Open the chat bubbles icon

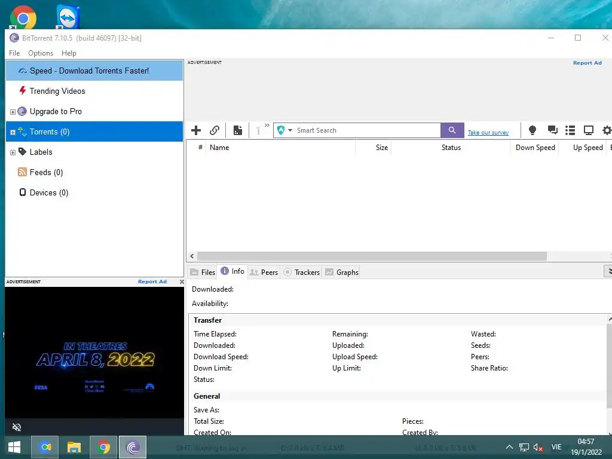552,130
